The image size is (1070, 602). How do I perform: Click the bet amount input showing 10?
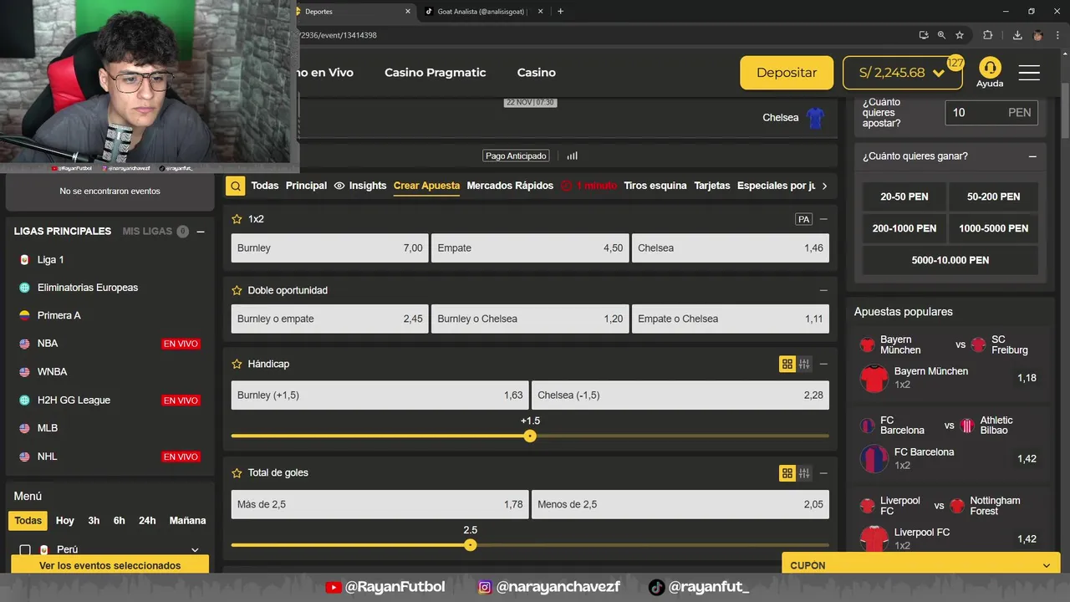[991, 113]
